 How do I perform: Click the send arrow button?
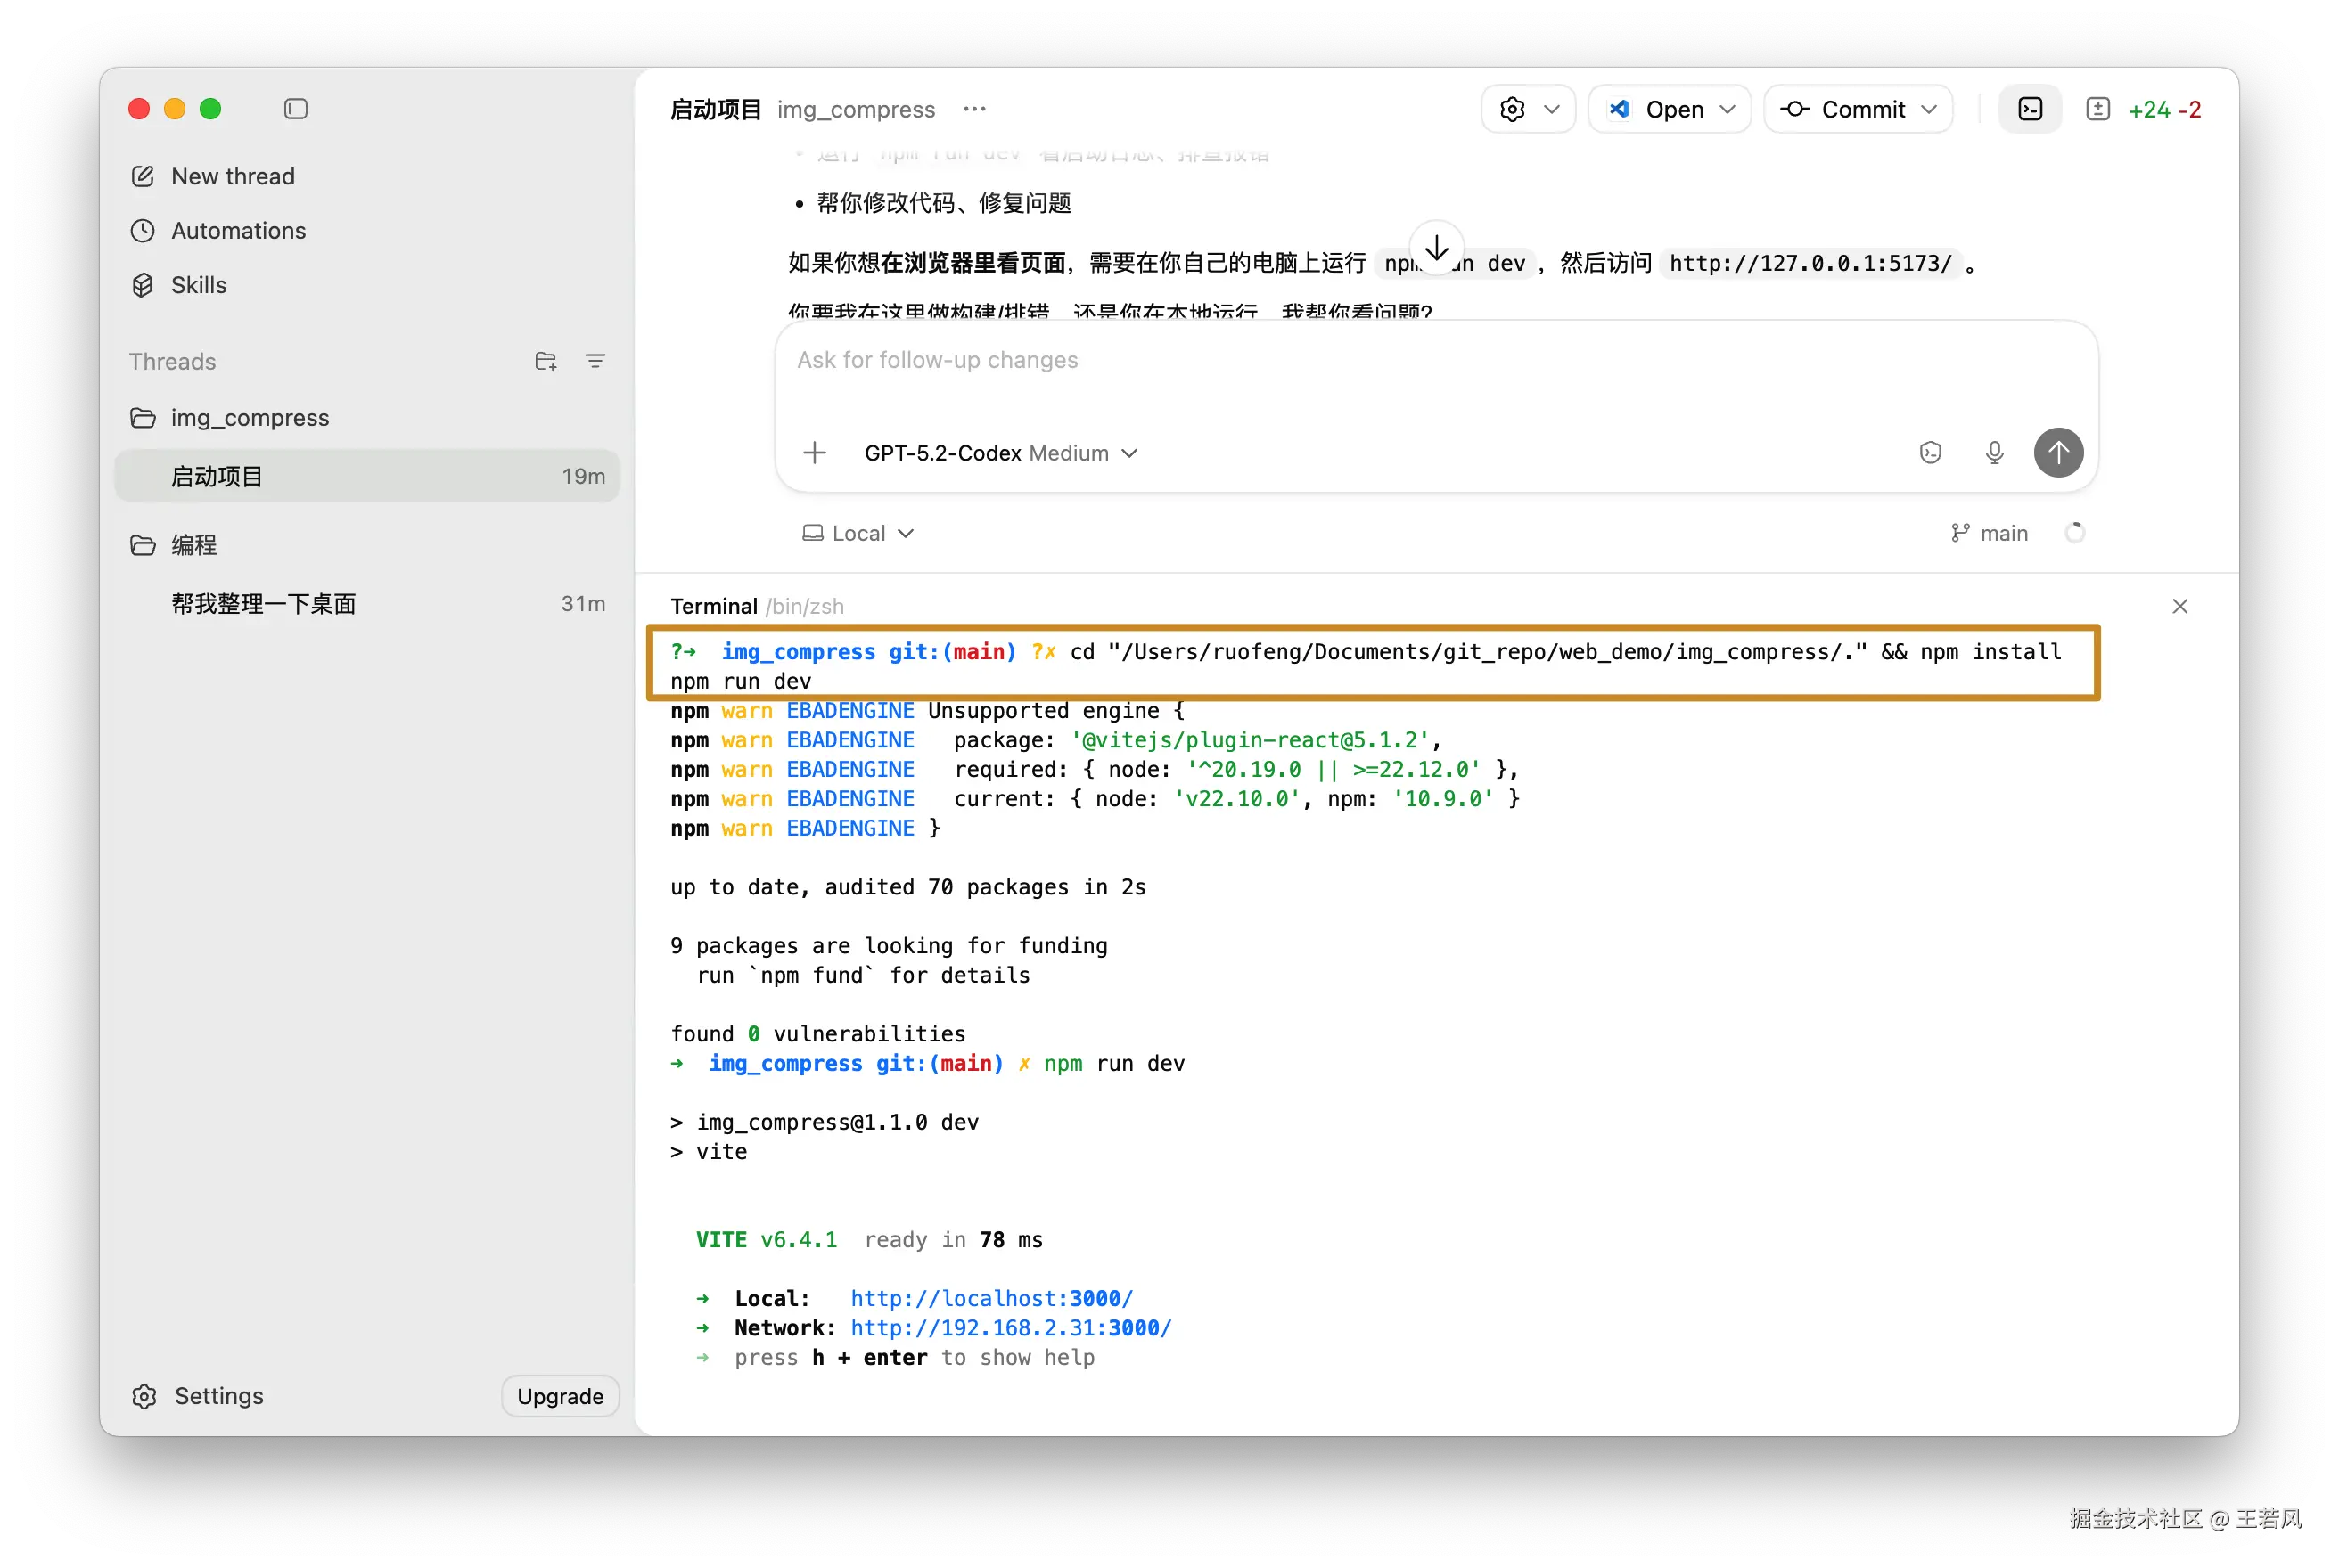2058,453
